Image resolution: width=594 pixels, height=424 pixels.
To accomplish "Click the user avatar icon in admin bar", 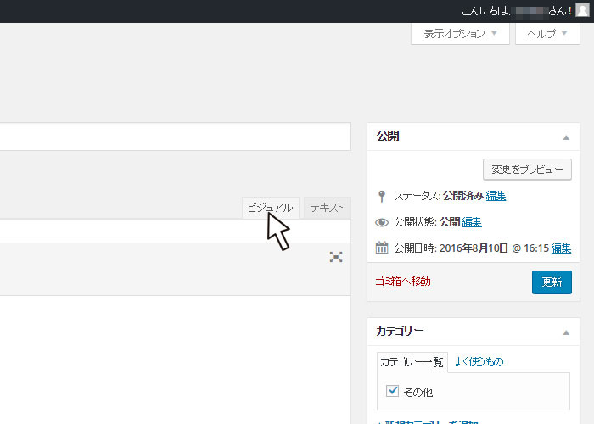I will tap(582, 10).
